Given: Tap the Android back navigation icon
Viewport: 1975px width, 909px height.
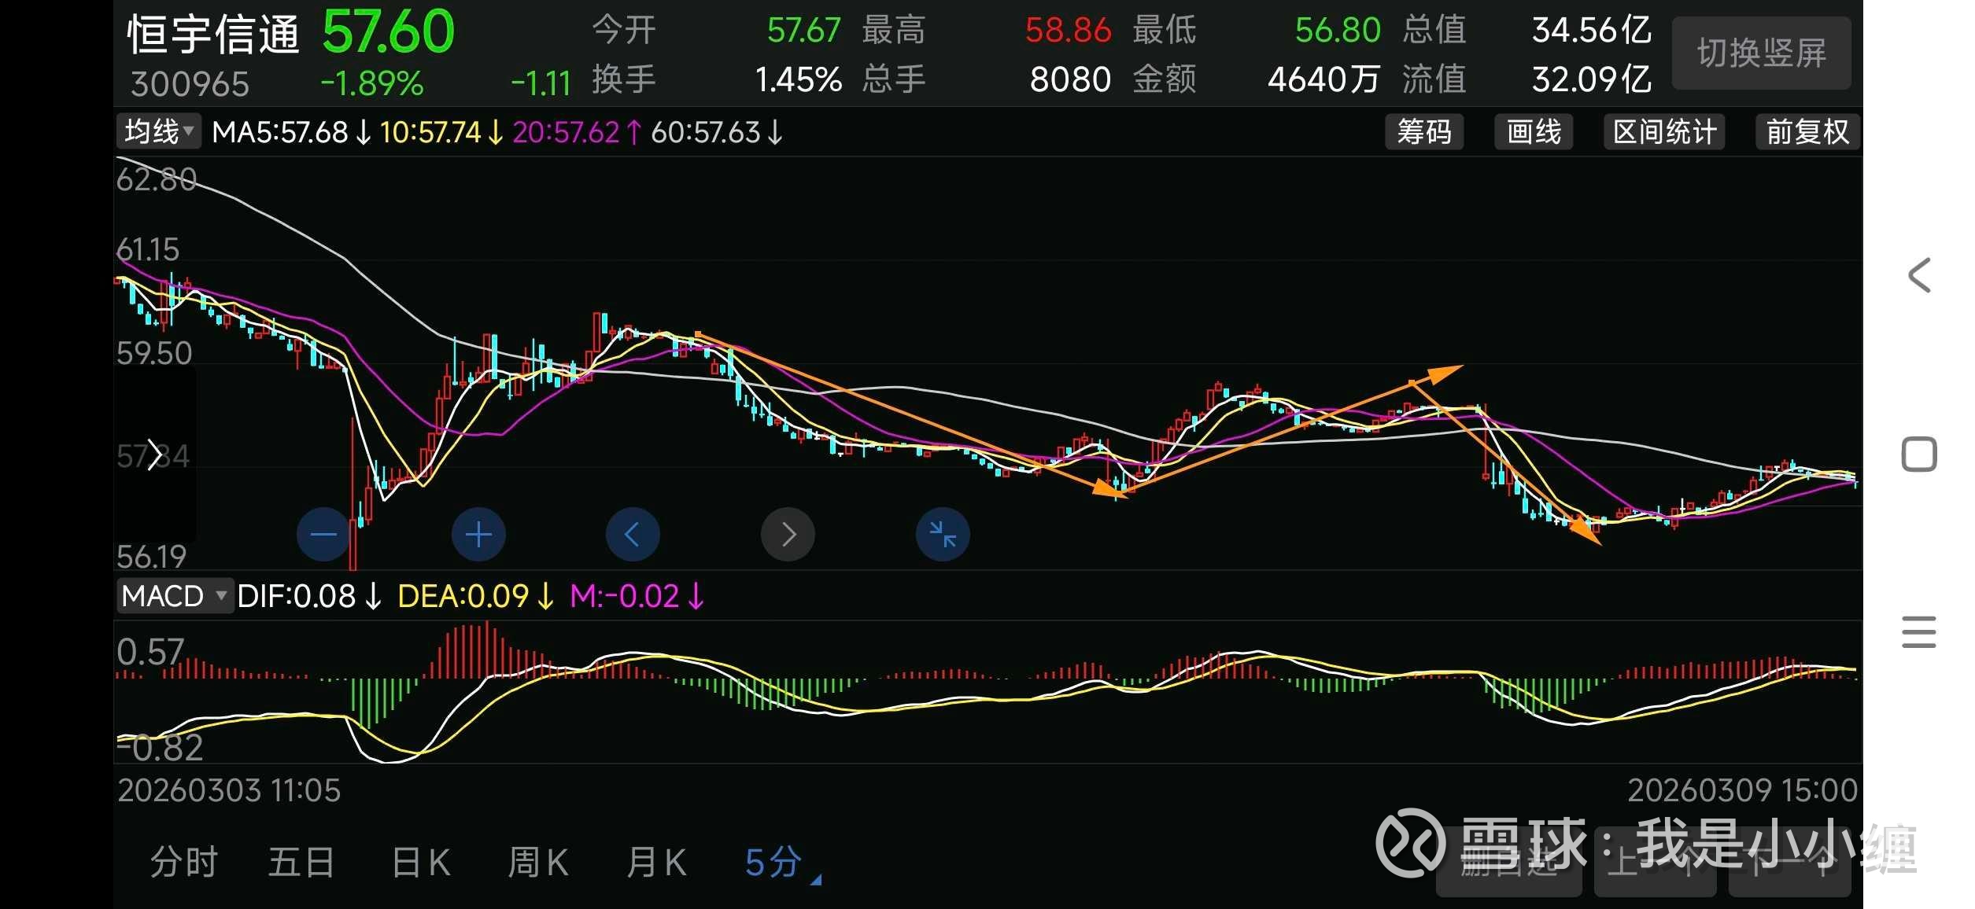Looking at the screenshot, I should [1919, 275].
